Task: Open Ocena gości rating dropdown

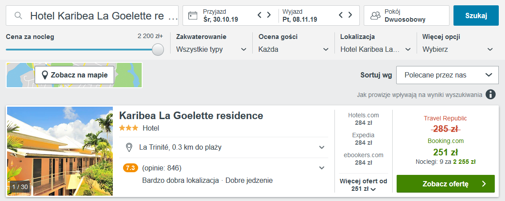Action: tap(294, 50)
